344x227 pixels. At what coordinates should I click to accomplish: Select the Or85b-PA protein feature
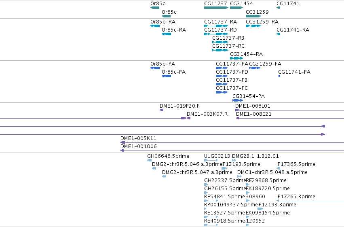pyautogui.click(x=155, y=68)
